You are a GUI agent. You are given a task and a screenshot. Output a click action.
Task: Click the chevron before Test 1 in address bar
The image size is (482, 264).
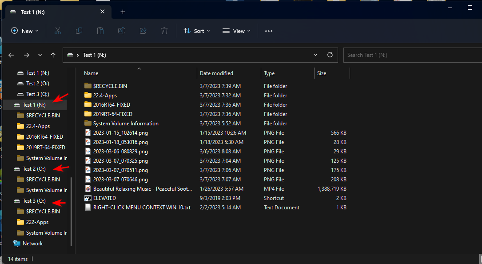pos(78,55)
